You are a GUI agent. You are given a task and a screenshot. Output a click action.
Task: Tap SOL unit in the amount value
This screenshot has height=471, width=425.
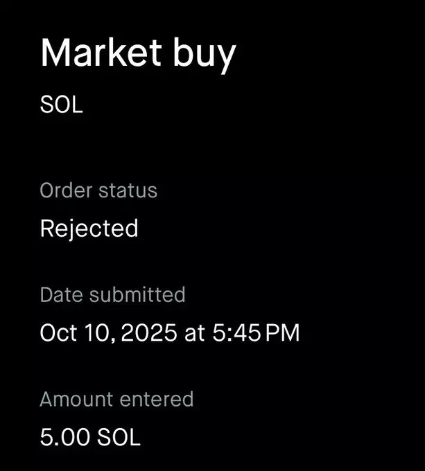118,438
